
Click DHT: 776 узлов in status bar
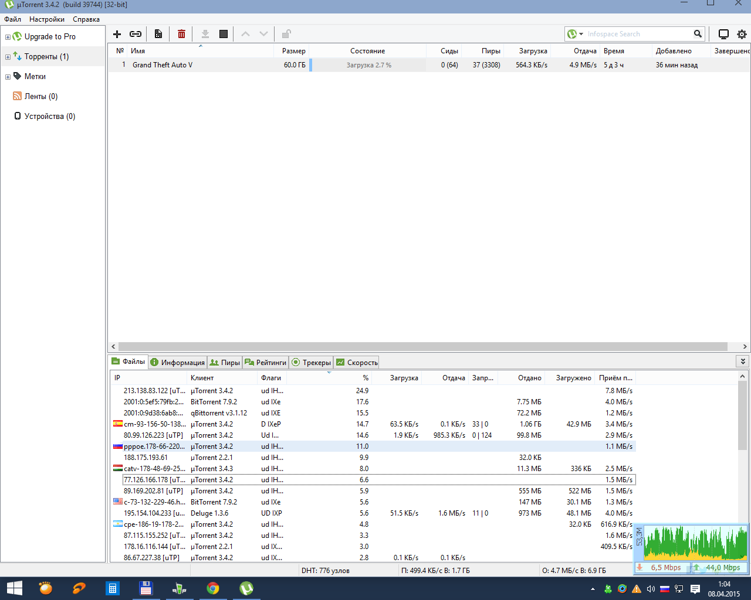click(x=326, y=570)
